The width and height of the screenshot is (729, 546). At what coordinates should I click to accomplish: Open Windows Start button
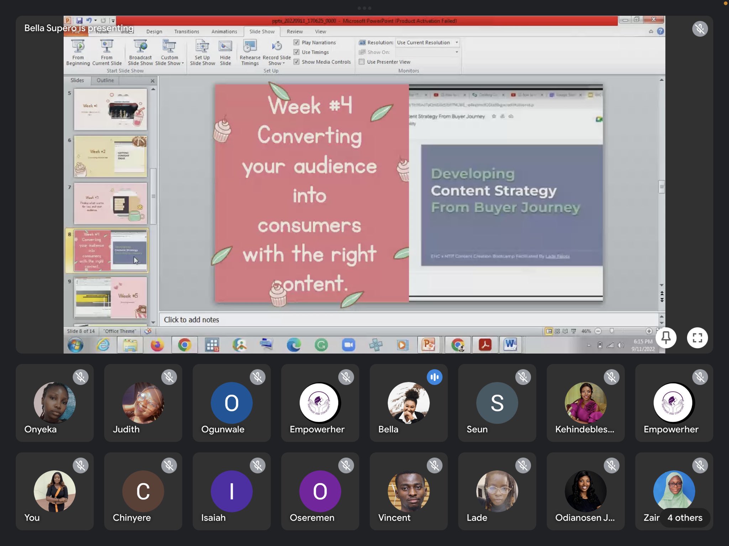point(75,345)
